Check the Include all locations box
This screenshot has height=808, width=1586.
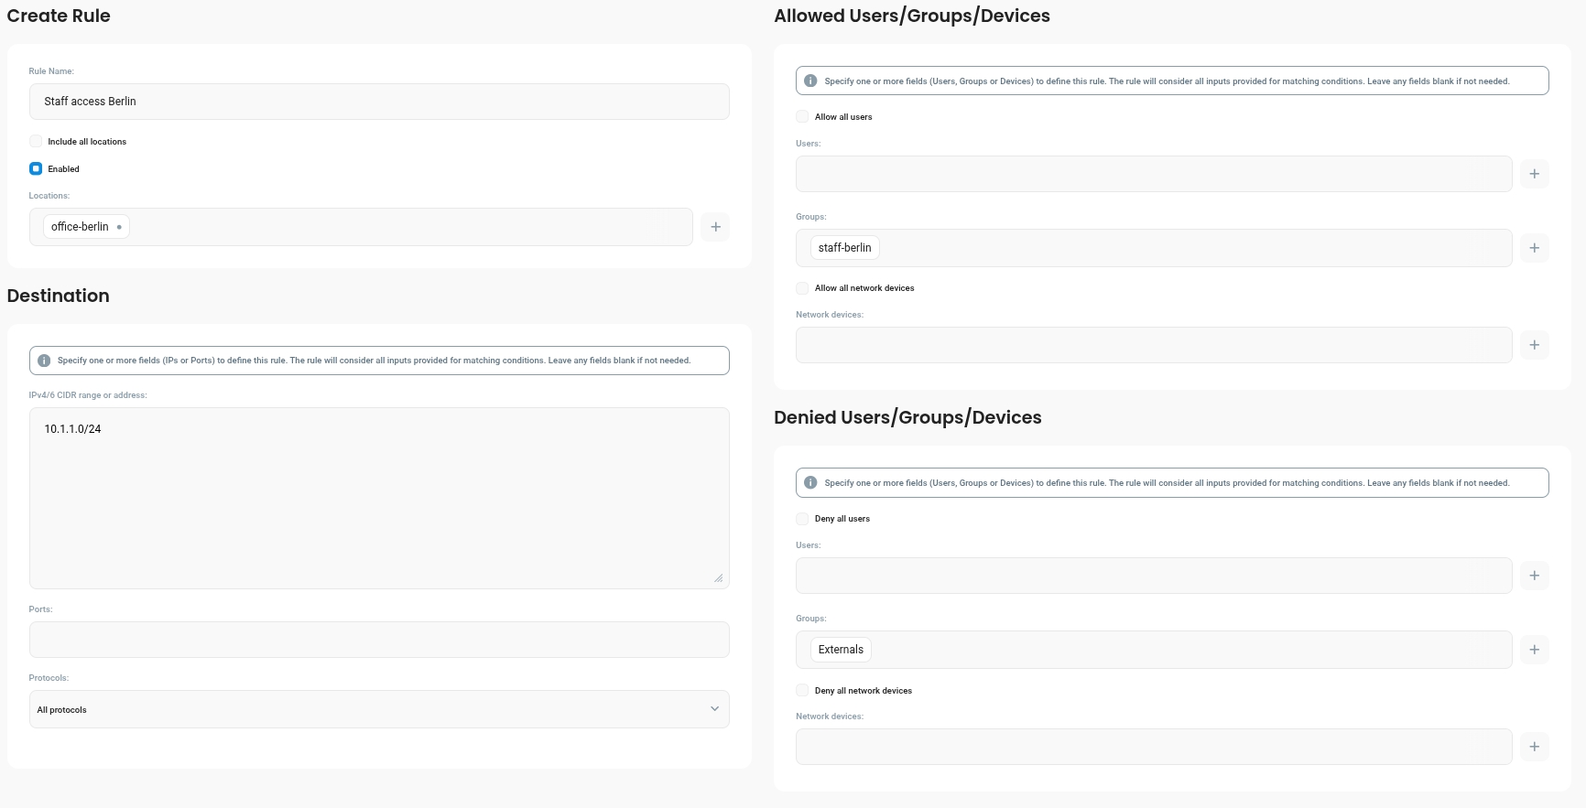pyautogui.click(x=36, y=141)
